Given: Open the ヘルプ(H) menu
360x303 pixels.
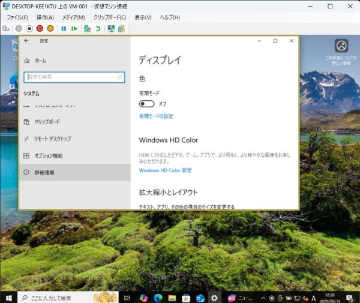Looking at the screenshot, I should click(170, 17).
